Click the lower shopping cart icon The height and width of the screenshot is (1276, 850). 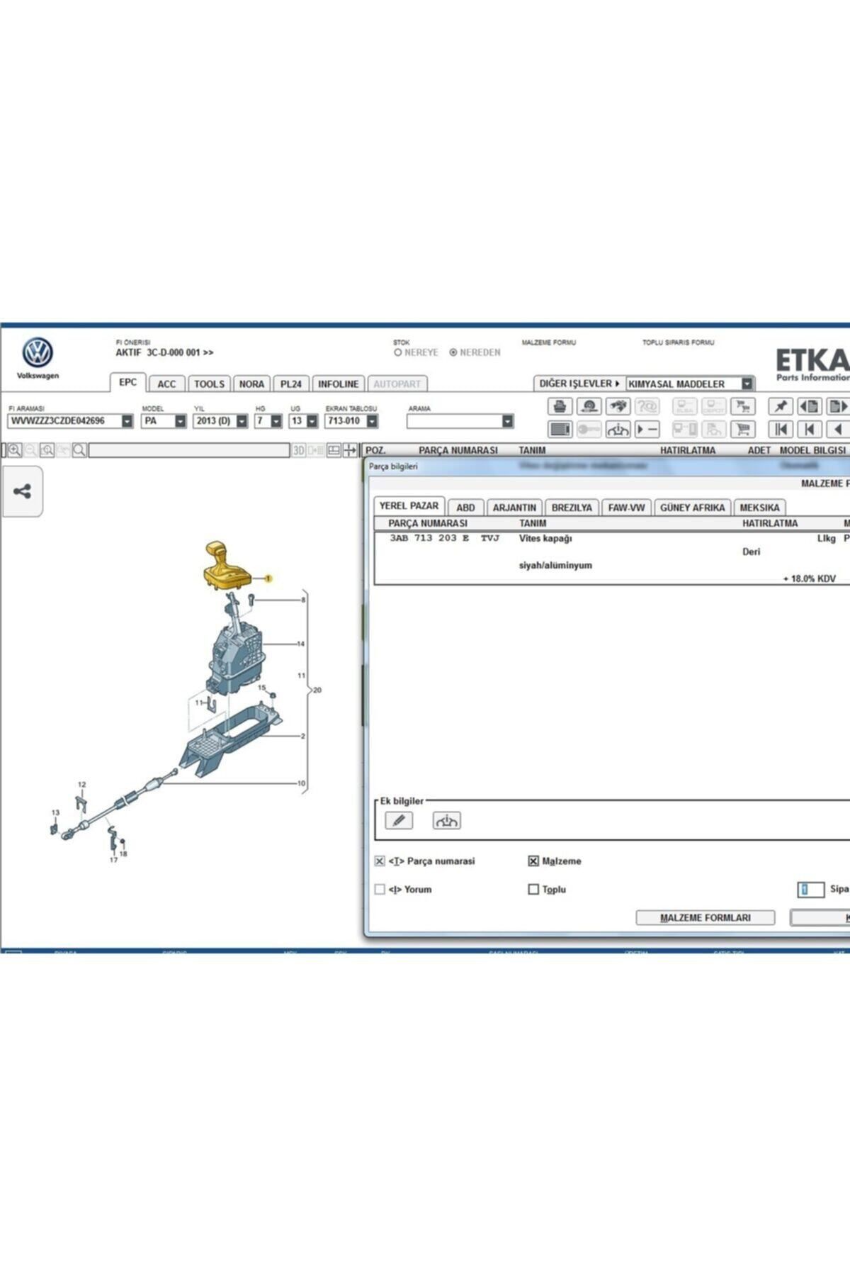pyautogui.click(x=742, y=429)
